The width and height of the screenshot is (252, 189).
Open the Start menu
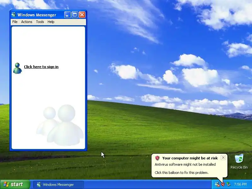pyautogui.click(x=15, y=184)
